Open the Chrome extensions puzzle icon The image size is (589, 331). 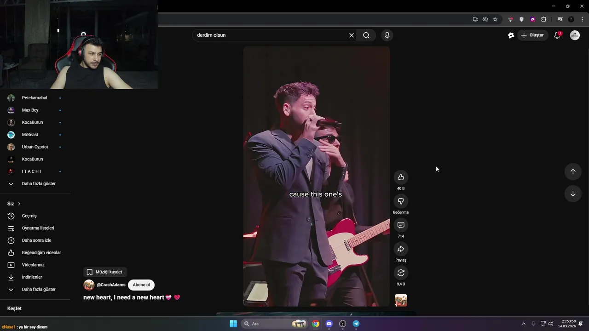(544, 19)
